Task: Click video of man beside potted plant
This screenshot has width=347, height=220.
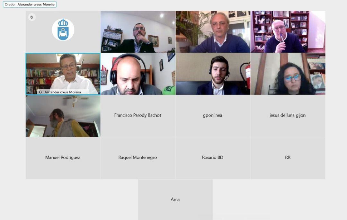Action: (x=213, y=32)
